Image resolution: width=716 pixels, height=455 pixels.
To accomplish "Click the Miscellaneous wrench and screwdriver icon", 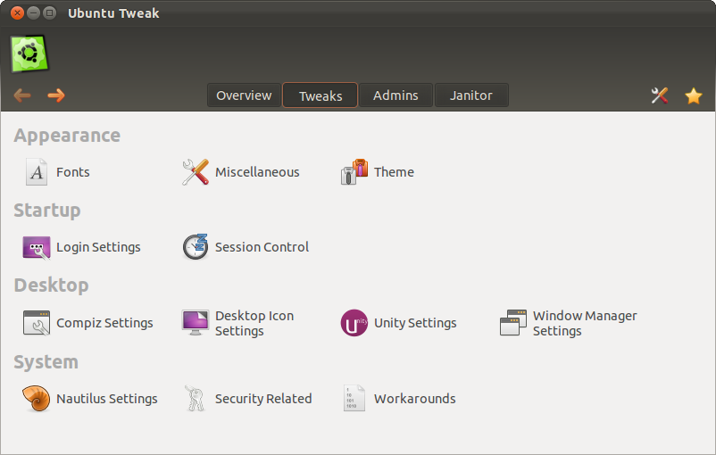I will point(196,172).
